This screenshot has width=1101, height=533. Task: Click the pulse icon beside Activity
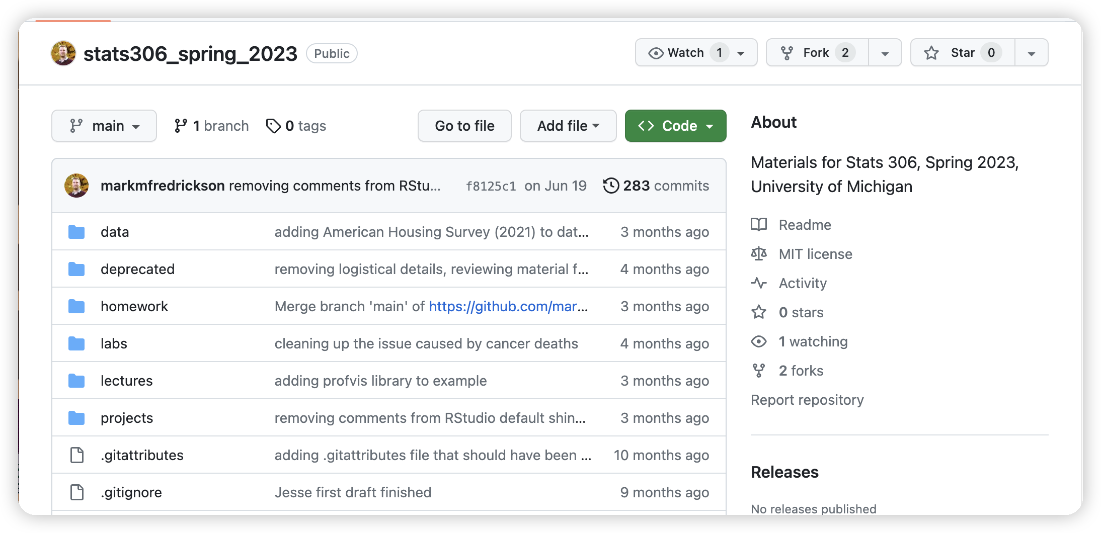(759, 283)
